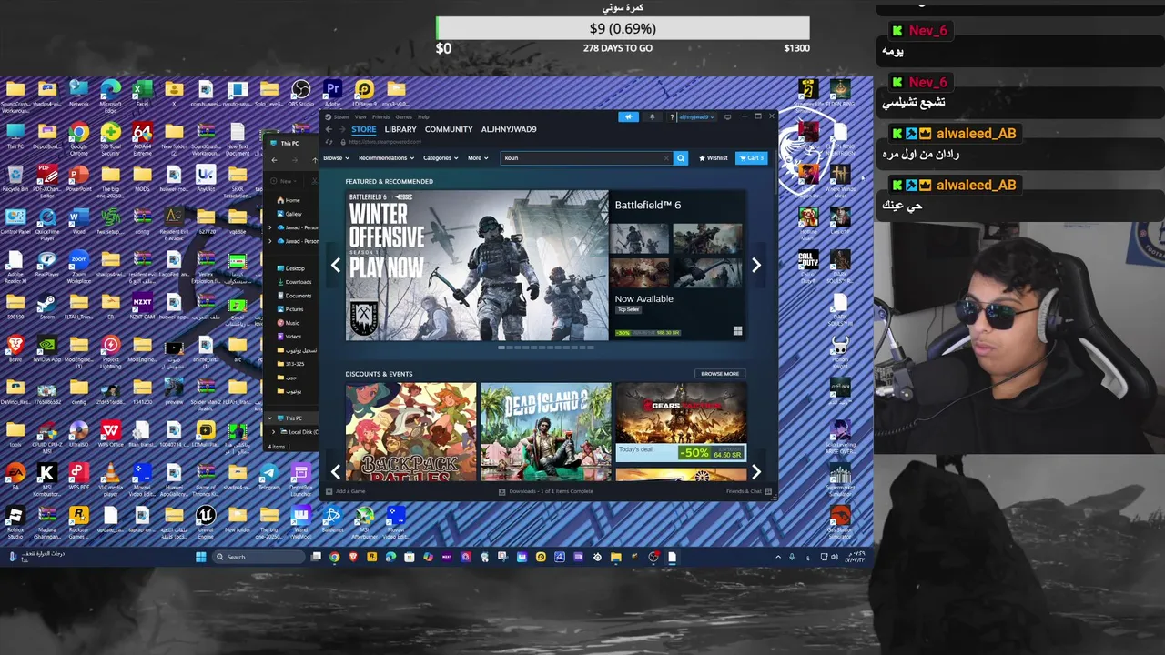The height and width of the screenshot is (655, 1165).
Task: Expand the first Jawad - Personal OneDrive
Action: [270, 227]
